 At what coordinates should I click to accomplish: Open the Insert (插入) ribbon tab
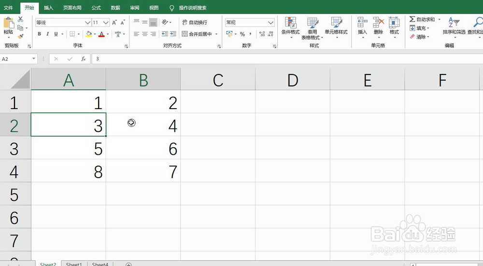tap(48, 8)
